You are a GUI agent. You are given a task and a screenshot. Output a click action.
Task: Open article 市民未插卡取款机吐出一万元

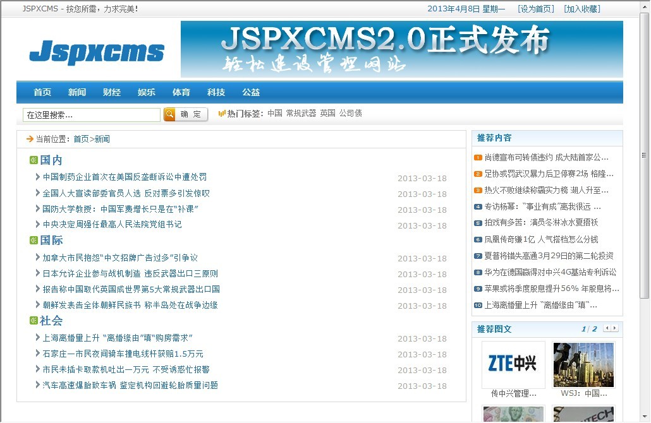pyautogui.click(x=126, y=369)
